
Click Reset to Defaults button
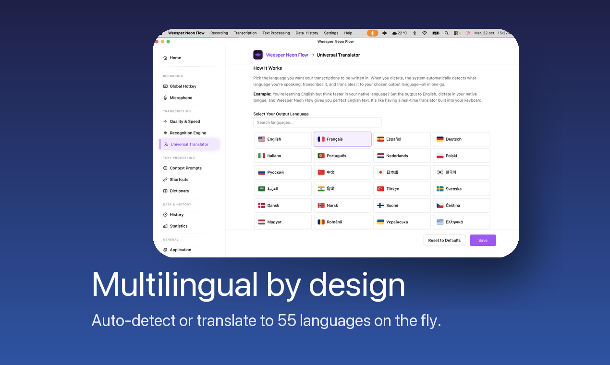click(444, 240)
